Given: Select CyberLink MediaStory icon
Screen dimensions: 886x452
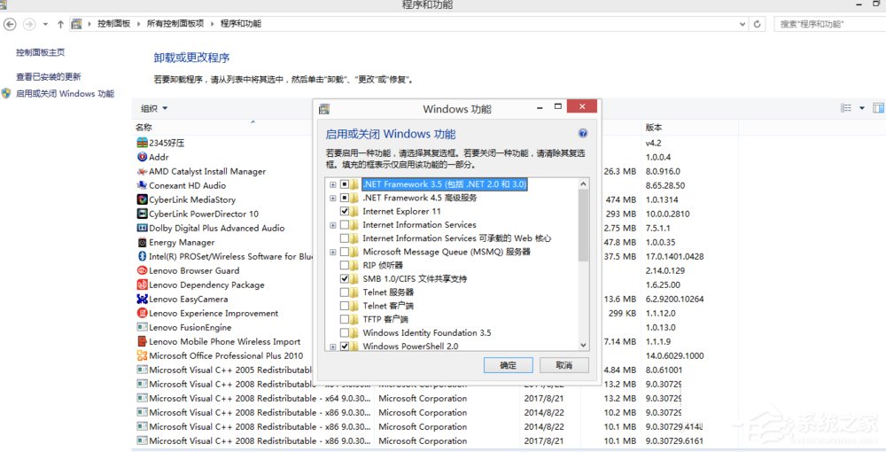Looking at the screenshot, I should point(142,199).
